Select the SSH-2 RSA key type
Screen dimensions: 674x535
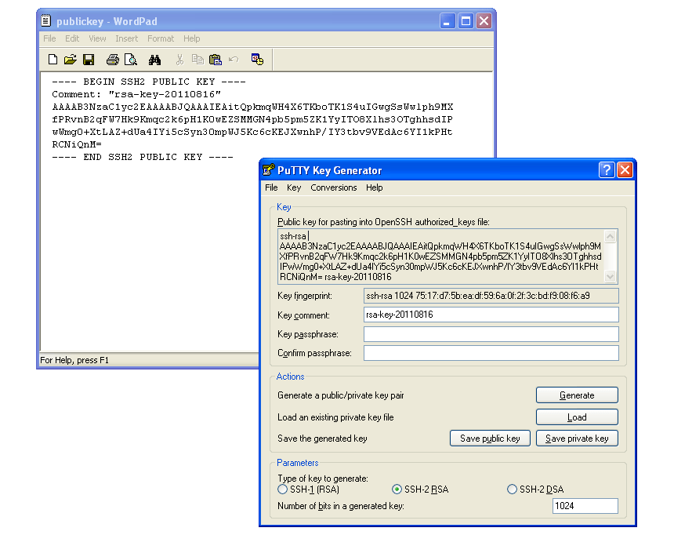tap(398, 489)
